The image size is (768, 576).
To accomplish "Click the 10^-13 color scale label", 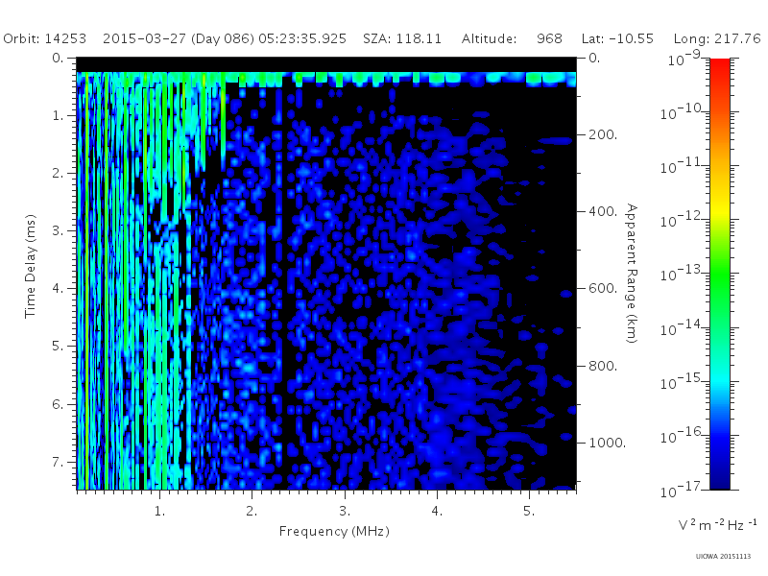I will tap(682, 274).
